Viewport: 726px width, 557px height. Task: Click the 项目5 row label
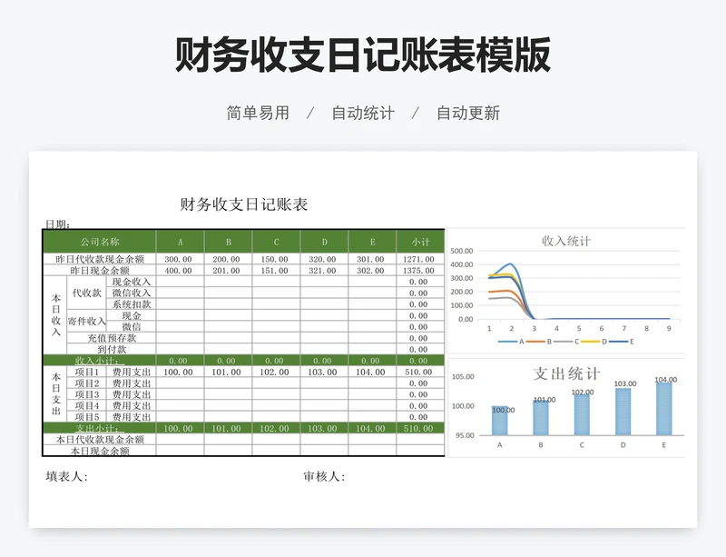87,417
